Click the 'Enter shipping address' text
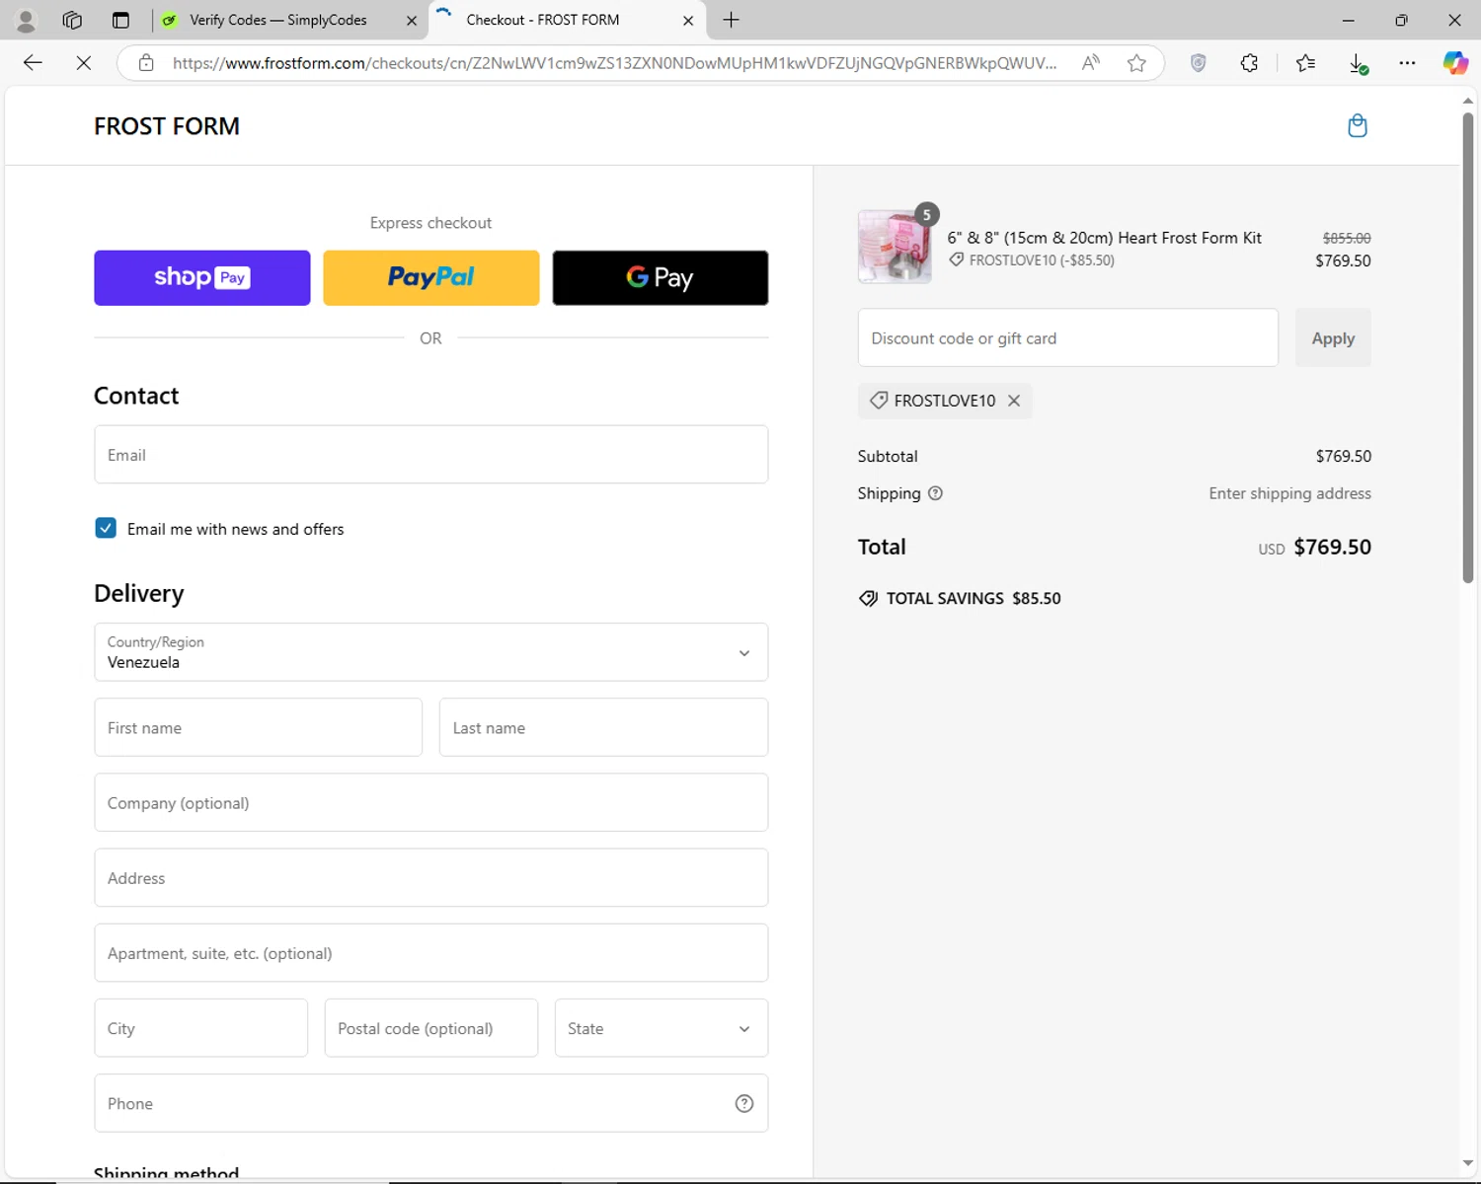Viewport: 1481px width, 1184px height. [x=1289, y=493]
